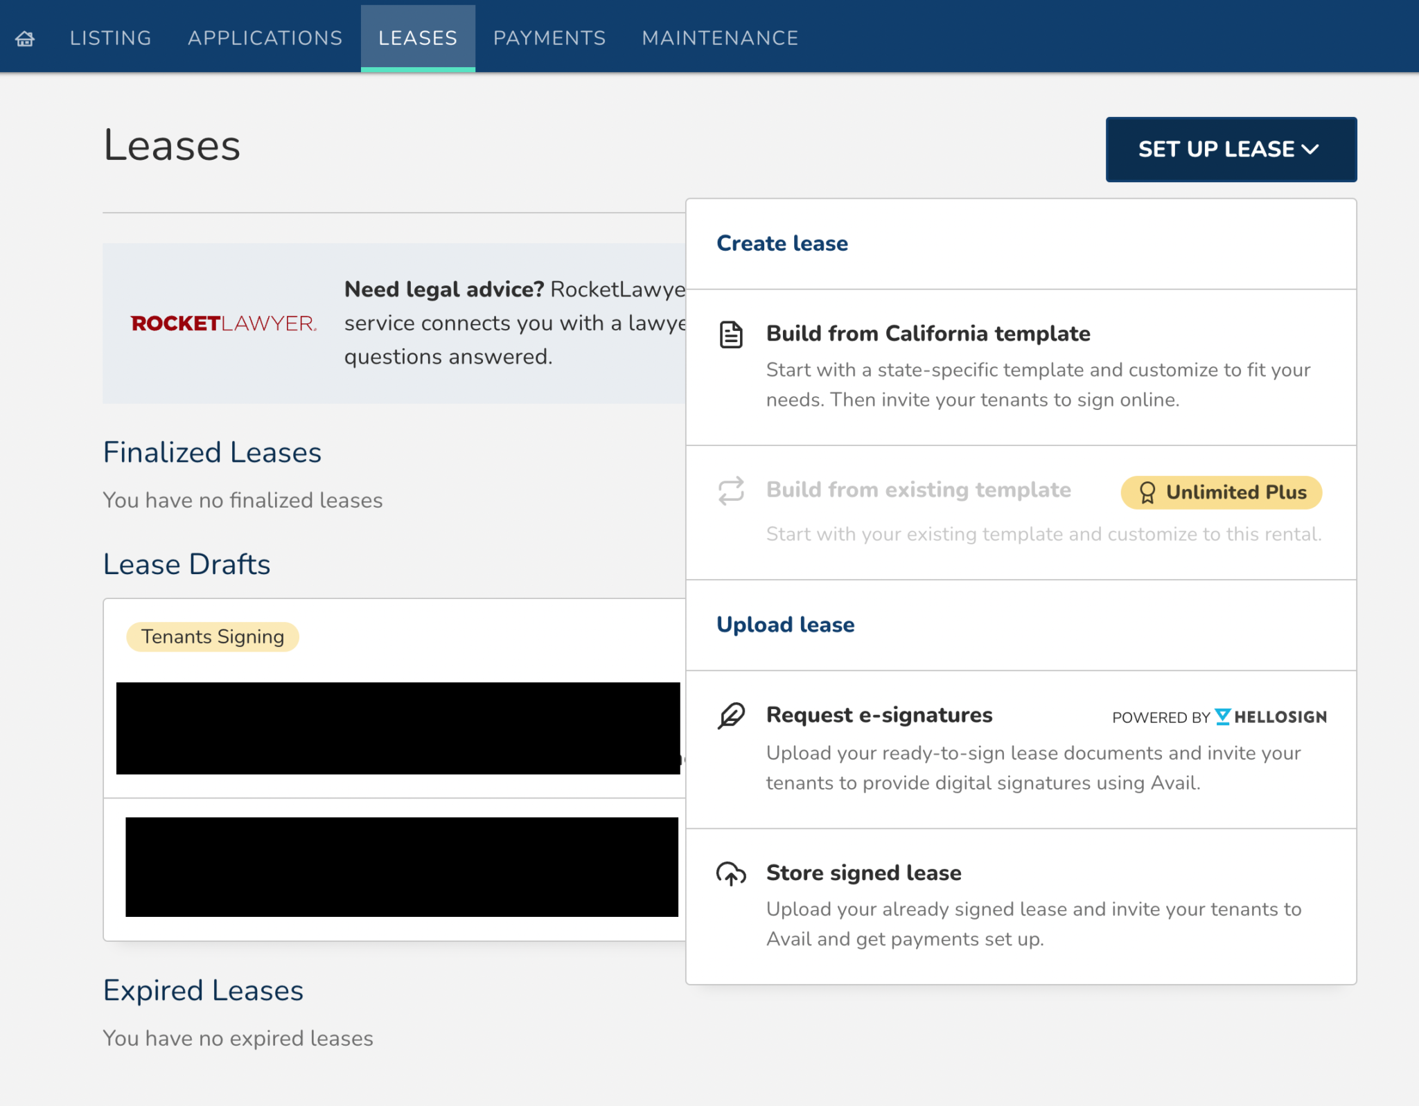The width and height of the screenshot is (1419, 1106).
Task: Collapse the Set Up Lease dropdown
Action: 1216,150
